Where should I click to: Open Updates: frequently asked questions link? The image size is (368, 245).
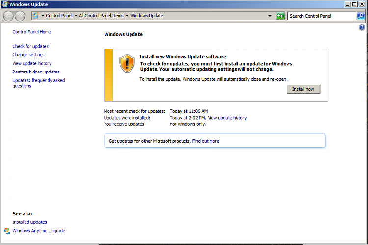click(39, 83)
